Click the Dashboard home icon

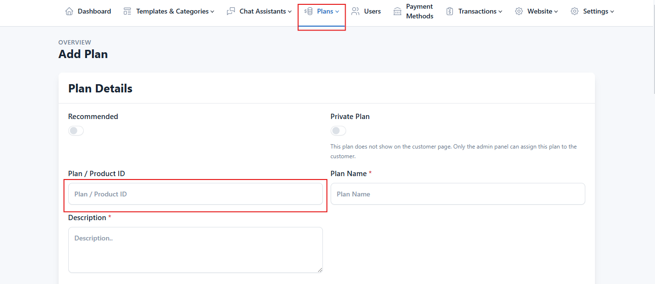tap(69, 11)
